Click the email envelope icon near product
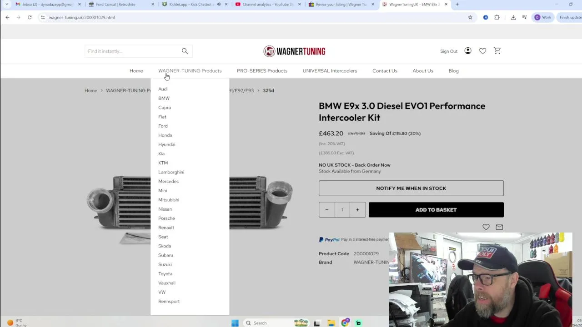 pos(499,227)
